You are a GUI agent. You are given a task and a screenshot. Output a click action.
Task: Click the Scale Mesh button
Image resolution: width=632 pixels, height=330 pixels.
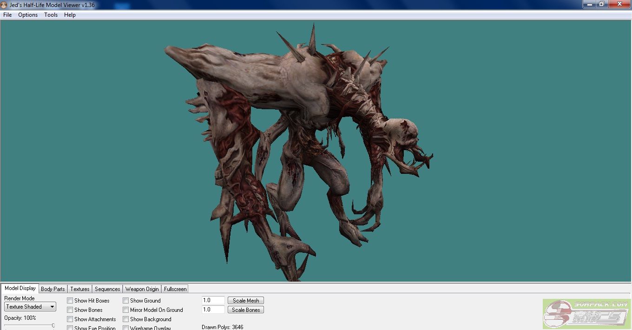coord(246,301)
